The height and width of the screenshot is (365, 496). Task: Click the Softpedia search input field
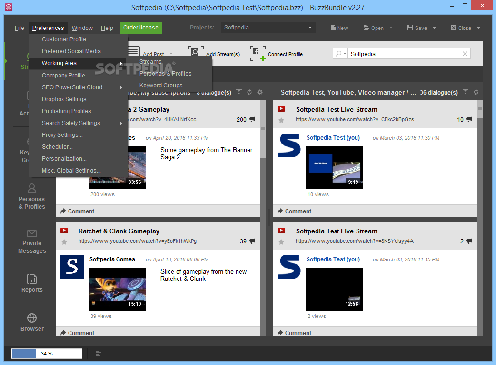click(406, 54)
